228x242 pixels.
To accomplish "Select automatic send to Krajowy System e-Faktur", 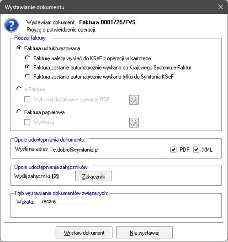I will click(x=27, y=67).
